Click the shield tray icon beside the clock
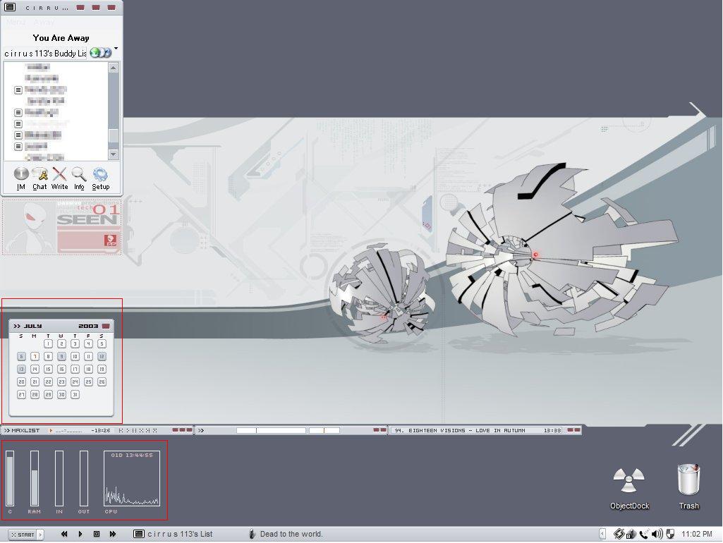 (x=670, y=534)
